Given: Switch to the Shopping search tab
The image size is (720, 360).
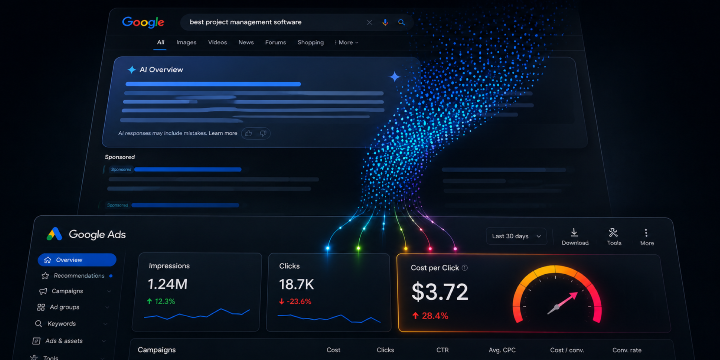Looking at the screenshot, I should tap(311, 43).
